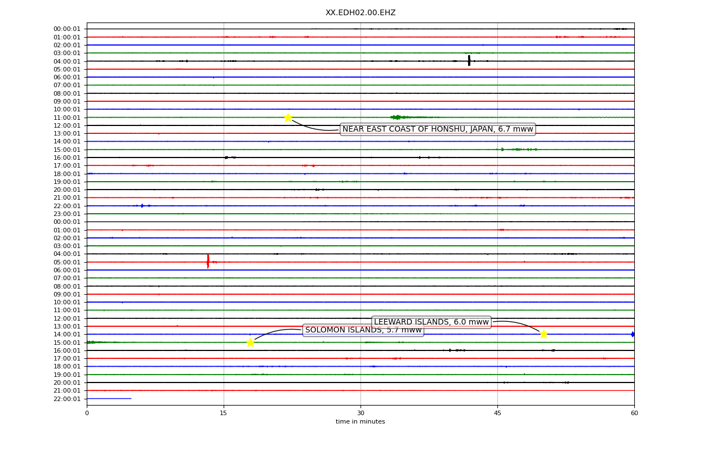721x450 pixels.
Task: Click the short blue trace at 22:00:01
Action: coord(109,399)
